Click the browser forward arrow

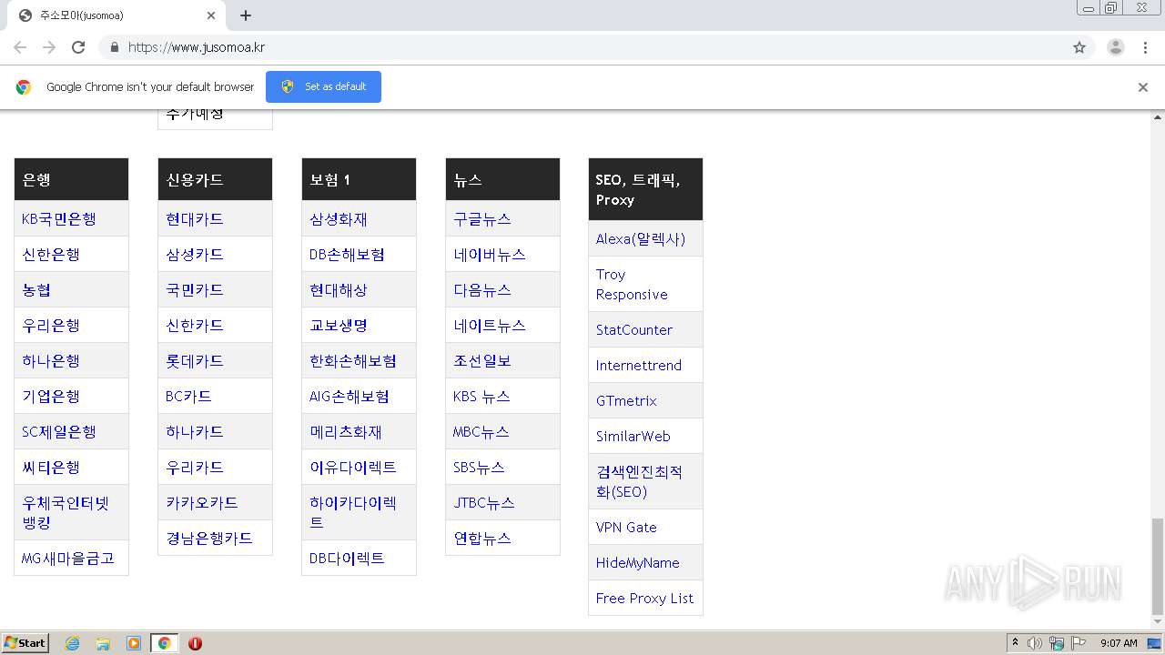click(49, 47)
